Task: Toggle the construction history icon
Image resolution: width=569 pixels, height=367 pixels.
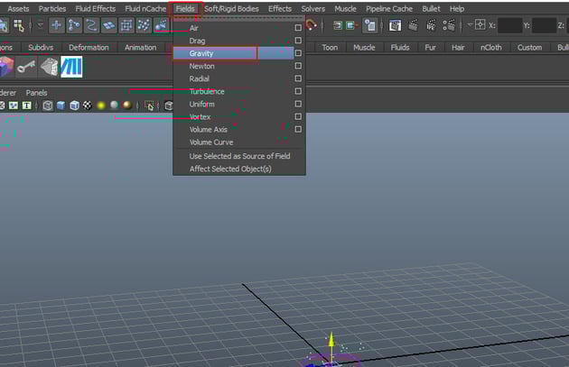Action: coord(369,25)
